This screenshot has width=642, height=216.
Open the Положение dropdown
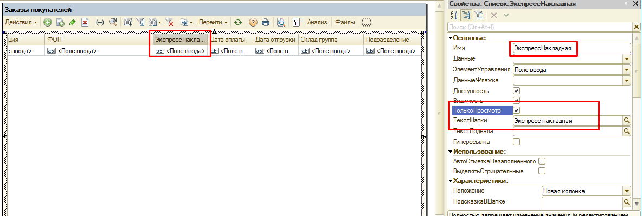point(627,191)
